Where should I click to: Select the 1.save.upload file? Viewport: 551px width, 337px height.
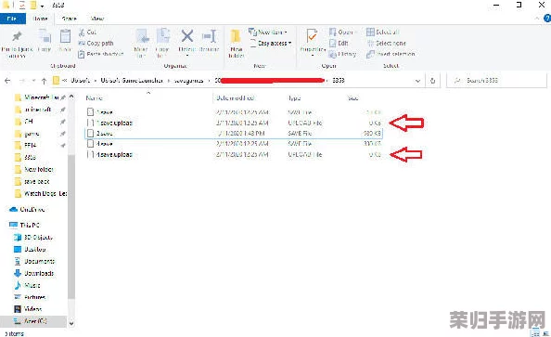pos(234,123)
